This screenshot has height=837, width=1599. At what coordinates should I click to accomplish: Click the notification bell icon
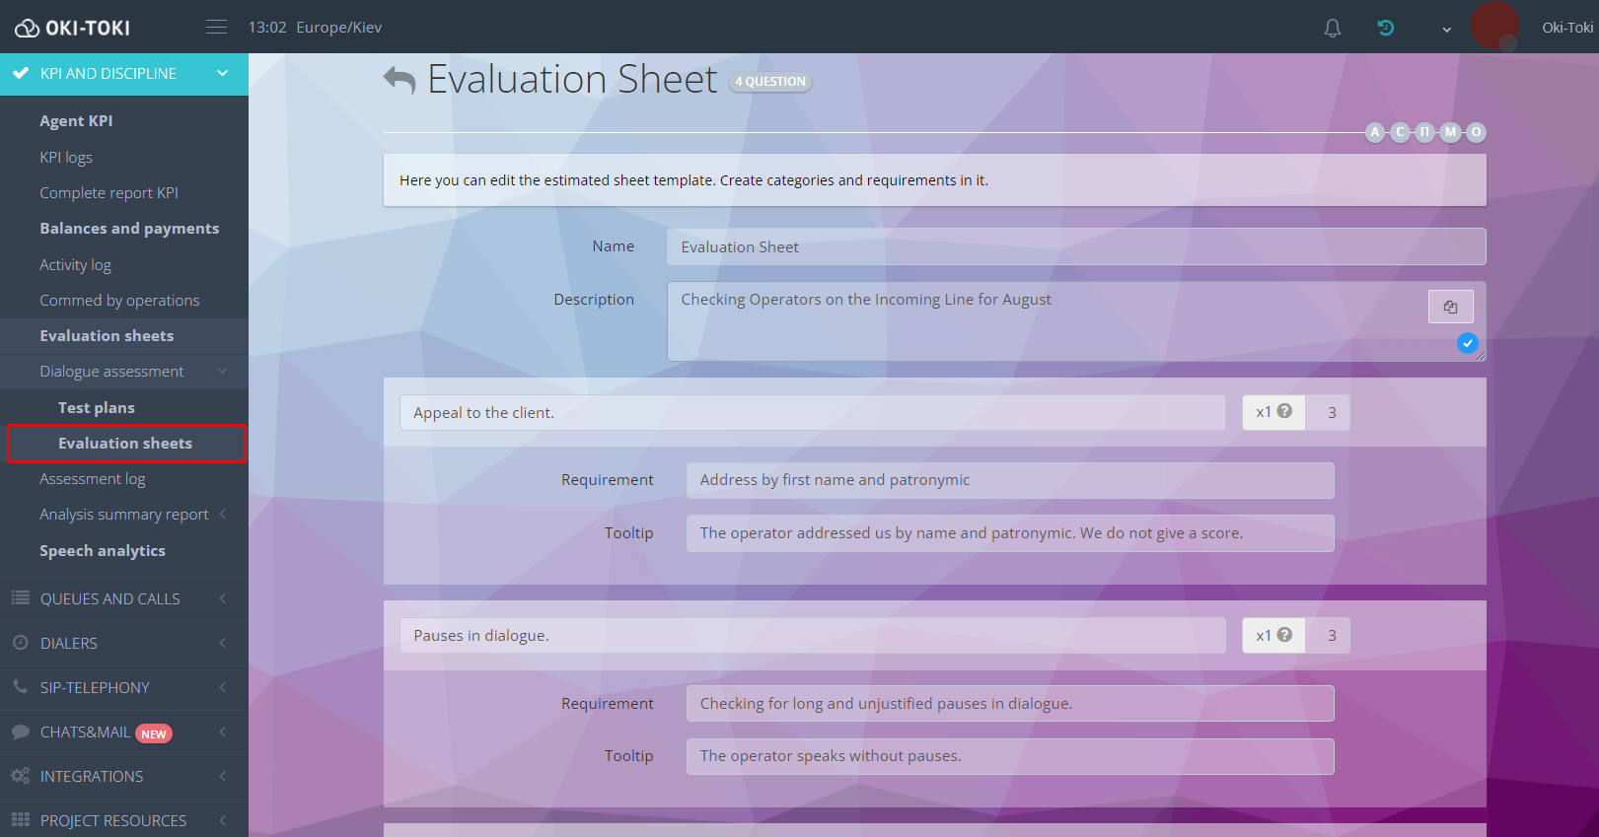pos(1332,28)
